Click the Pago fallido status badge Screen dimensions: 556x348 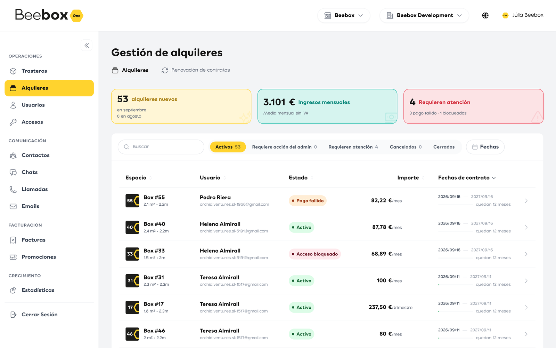(x=308, y=201)
